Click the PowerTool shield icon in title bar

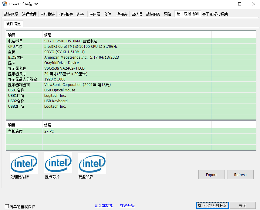(5, 4)
